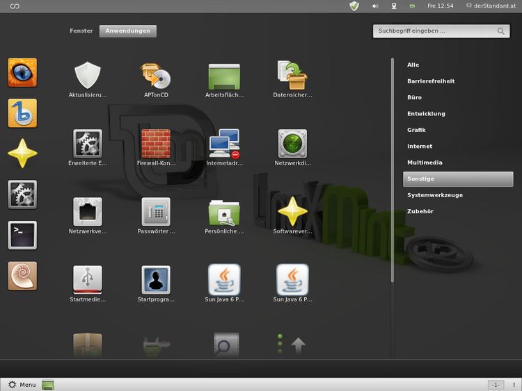Open the Passwörter safe icon

(156, 212)
